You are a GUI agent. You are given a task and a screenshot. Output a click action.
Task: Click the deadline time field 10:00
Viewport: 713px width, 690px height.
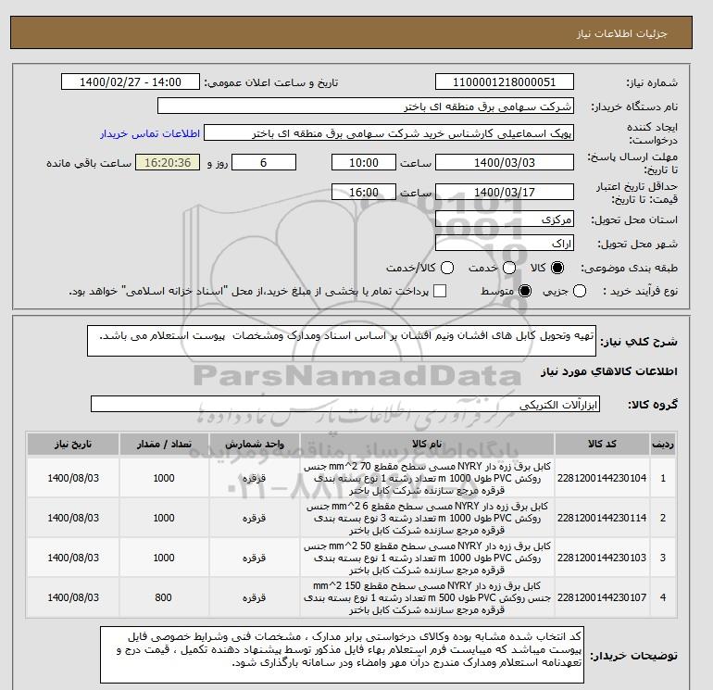[x=364, y=162]
